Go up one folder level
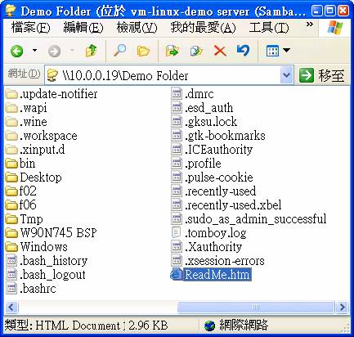The width and height of the screenshot is (354, 337). [92, 51]
